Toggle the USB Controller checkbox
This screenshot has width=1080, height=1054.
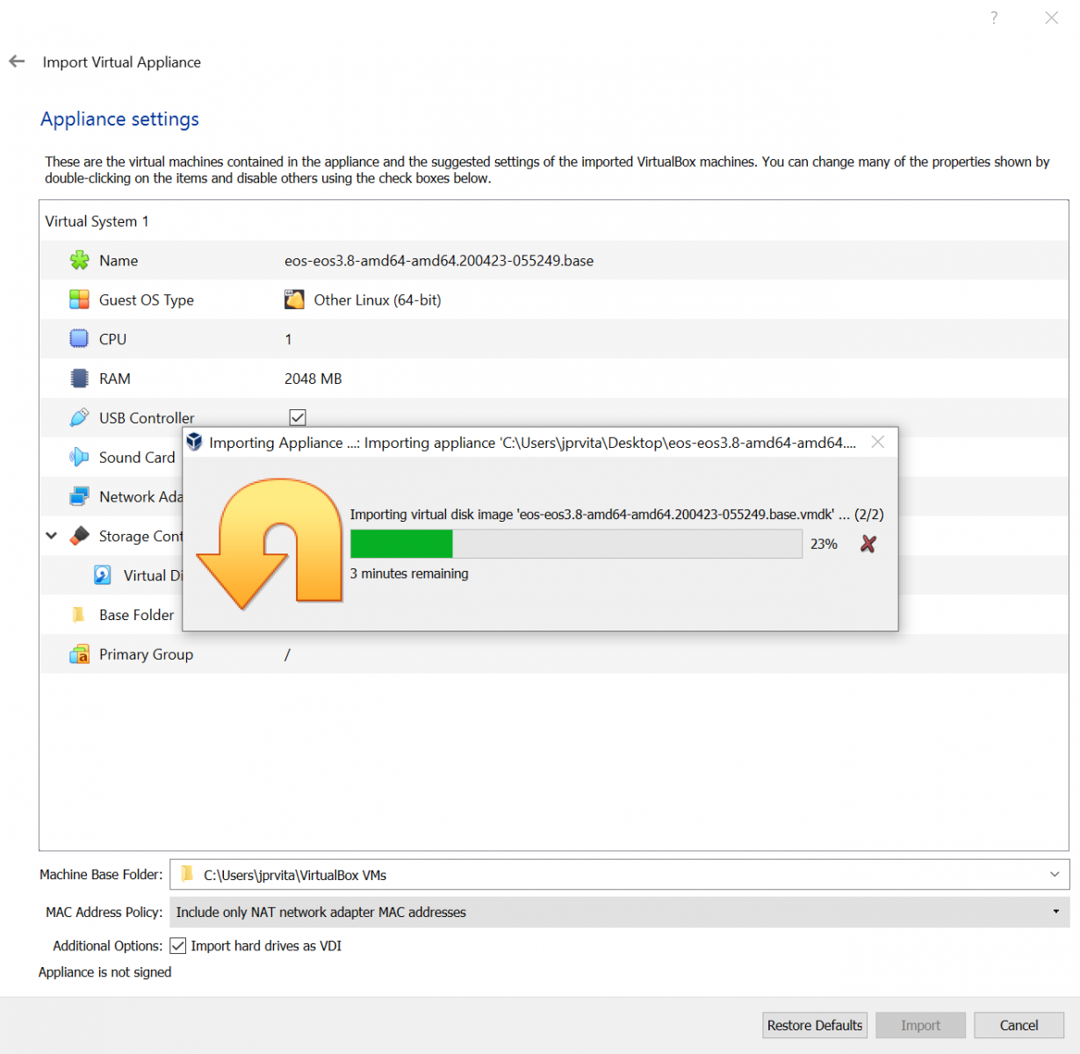pyautogui.click(x=298, y=417)
